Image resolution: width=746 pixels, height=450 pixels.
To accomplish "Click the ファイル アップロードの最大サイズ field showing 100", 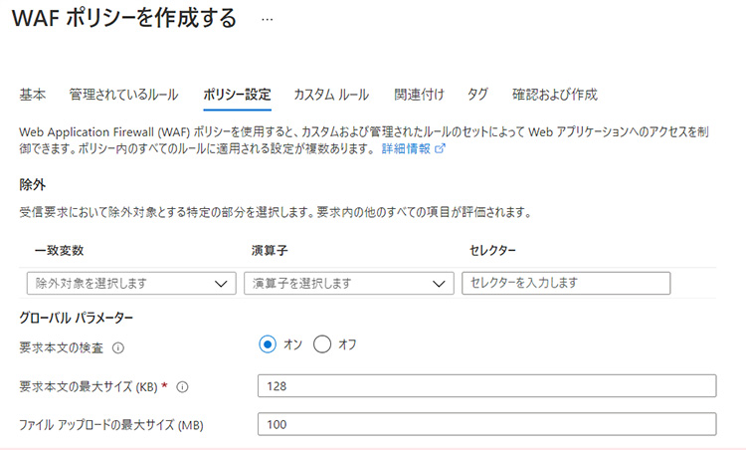I will [486, 425].
